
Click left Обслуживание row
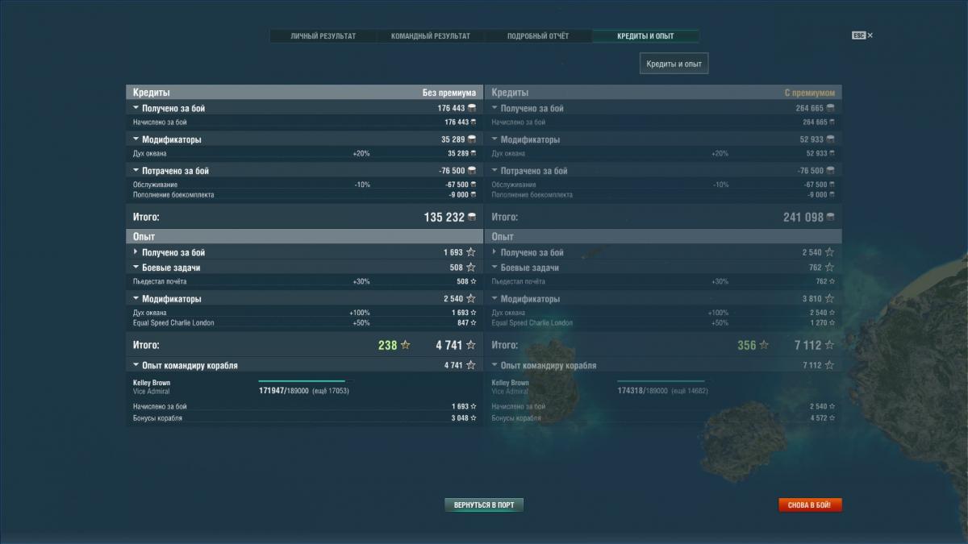[304, 185]
